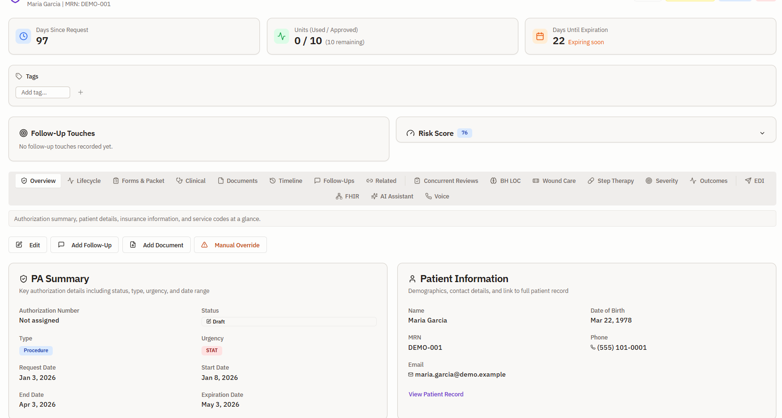
Task: Click the '(10 remaining)' units text
Action: (345, 42)
